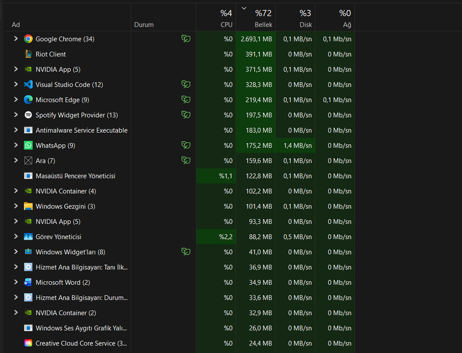Viewport: 462px width, 353px height.
Task: Expand the Microsoft Word (2) group
Action: (x=16, y=282)
